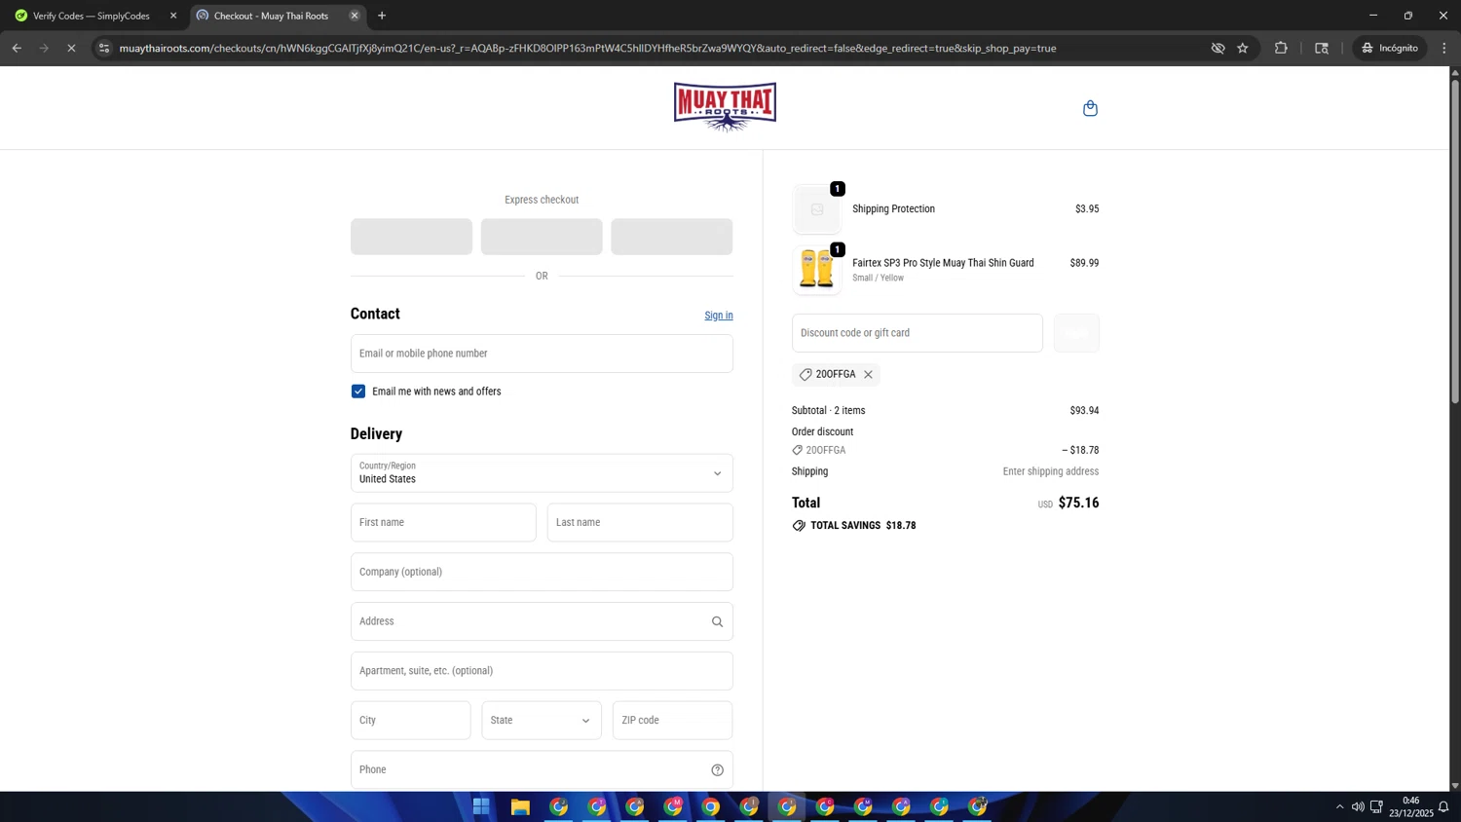Click the volume speaker tray icon

(x=1358, y=806)
